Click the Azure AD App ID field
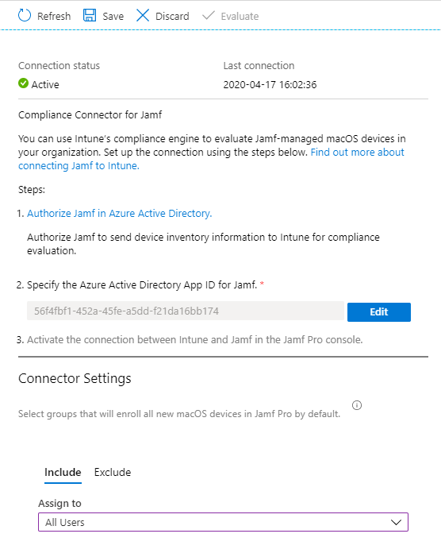The width and height of the screenshot is (441, 553). pos(186,311)
